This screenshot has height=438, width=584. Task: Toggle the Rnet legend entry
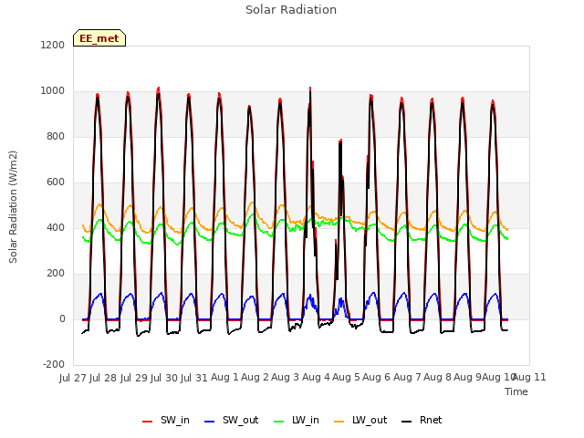tap(422, 420)
